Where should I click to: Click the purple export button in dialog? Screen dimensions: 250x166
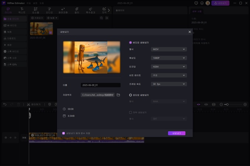coord(176,133)
